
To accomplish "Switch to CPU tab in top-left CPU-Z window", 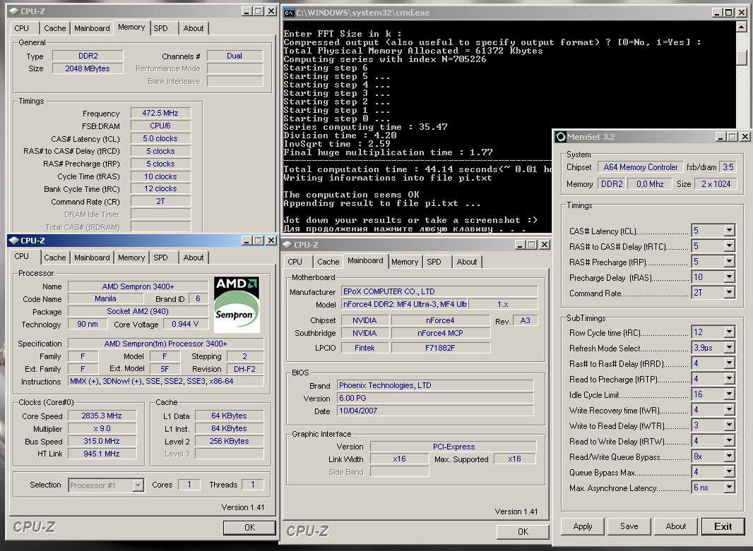I will (x=22, y=28).
